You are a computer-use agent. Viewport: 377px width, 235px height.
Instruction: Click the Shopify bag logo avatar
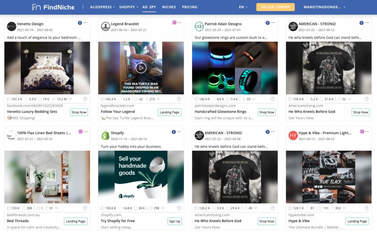[105, 135]
